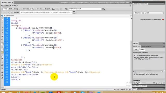Screen dimensions: 166x93
Task: Switch to Split view
Action: [x=10, y=9]
